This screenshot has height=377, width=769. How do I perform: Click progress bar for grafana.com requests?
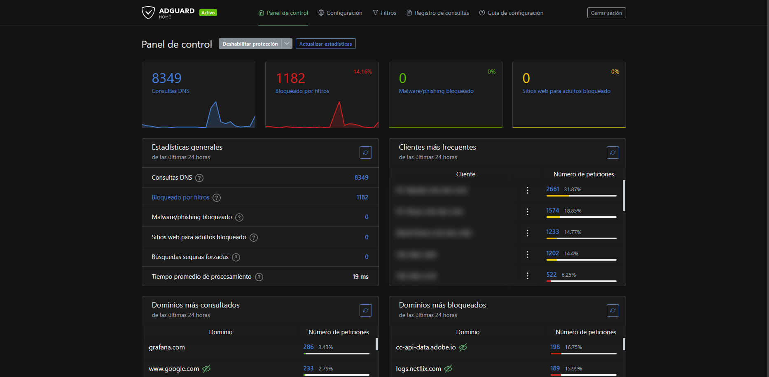coord(336,353)
